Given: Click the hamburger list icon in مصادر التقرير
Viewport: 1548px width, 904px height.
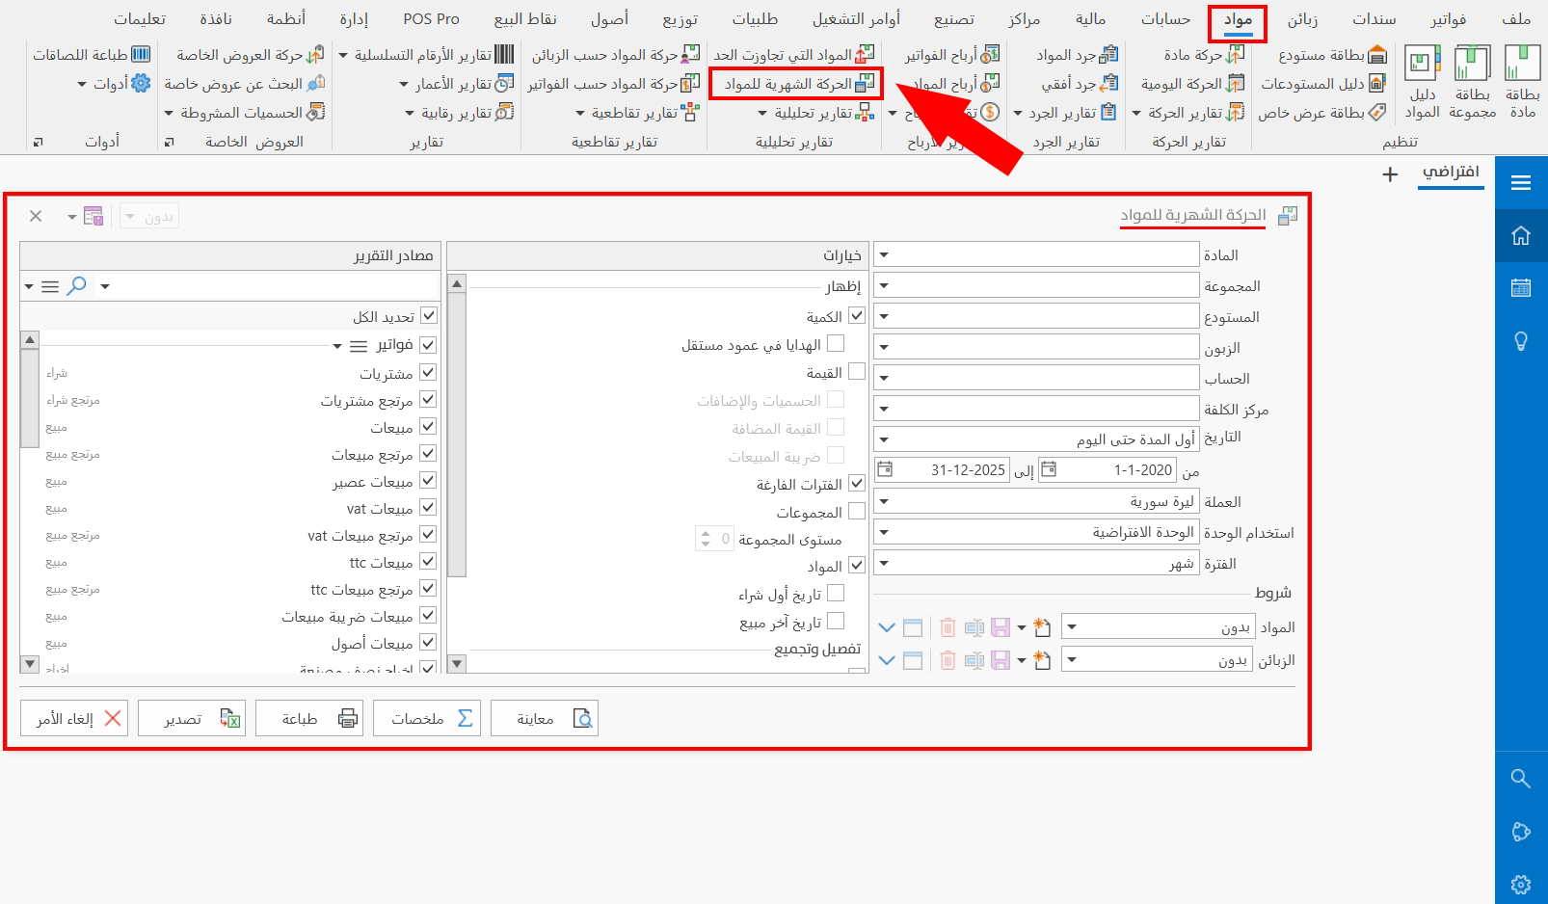Looking at the screenshot, I should pos(50,285).
